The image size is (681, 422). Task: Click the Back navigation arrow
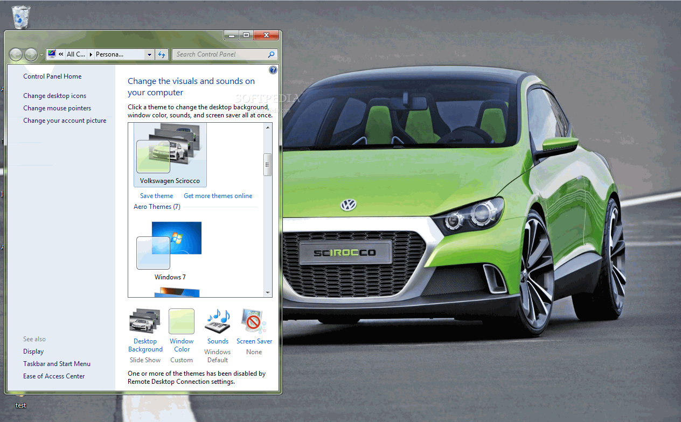16,54
